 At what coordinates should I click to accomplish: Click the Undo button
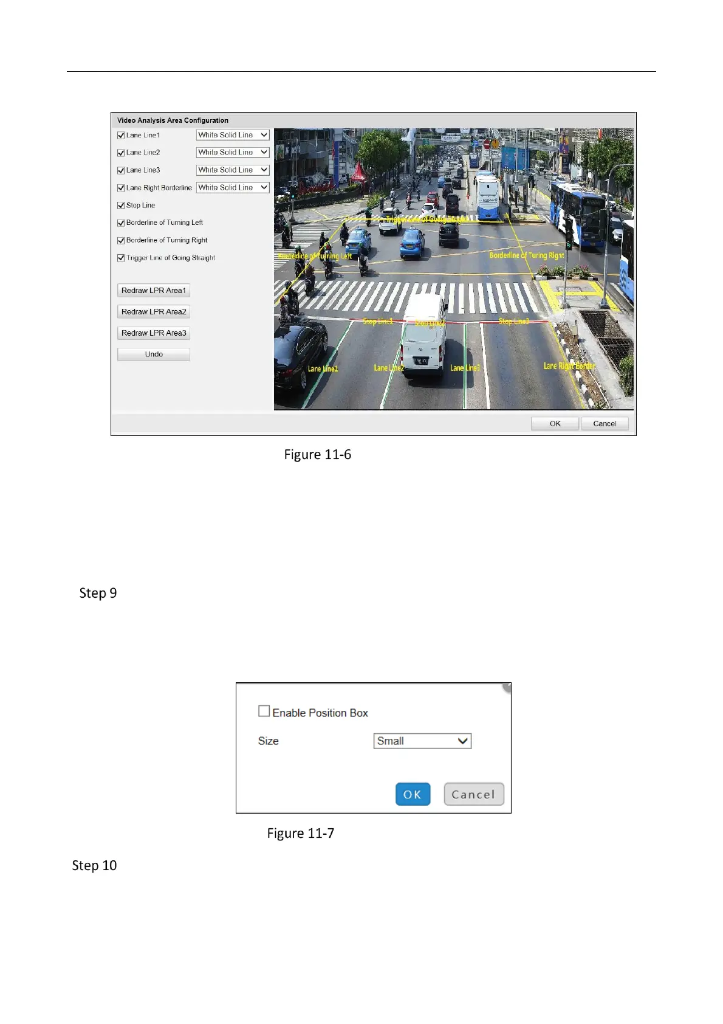154,355
